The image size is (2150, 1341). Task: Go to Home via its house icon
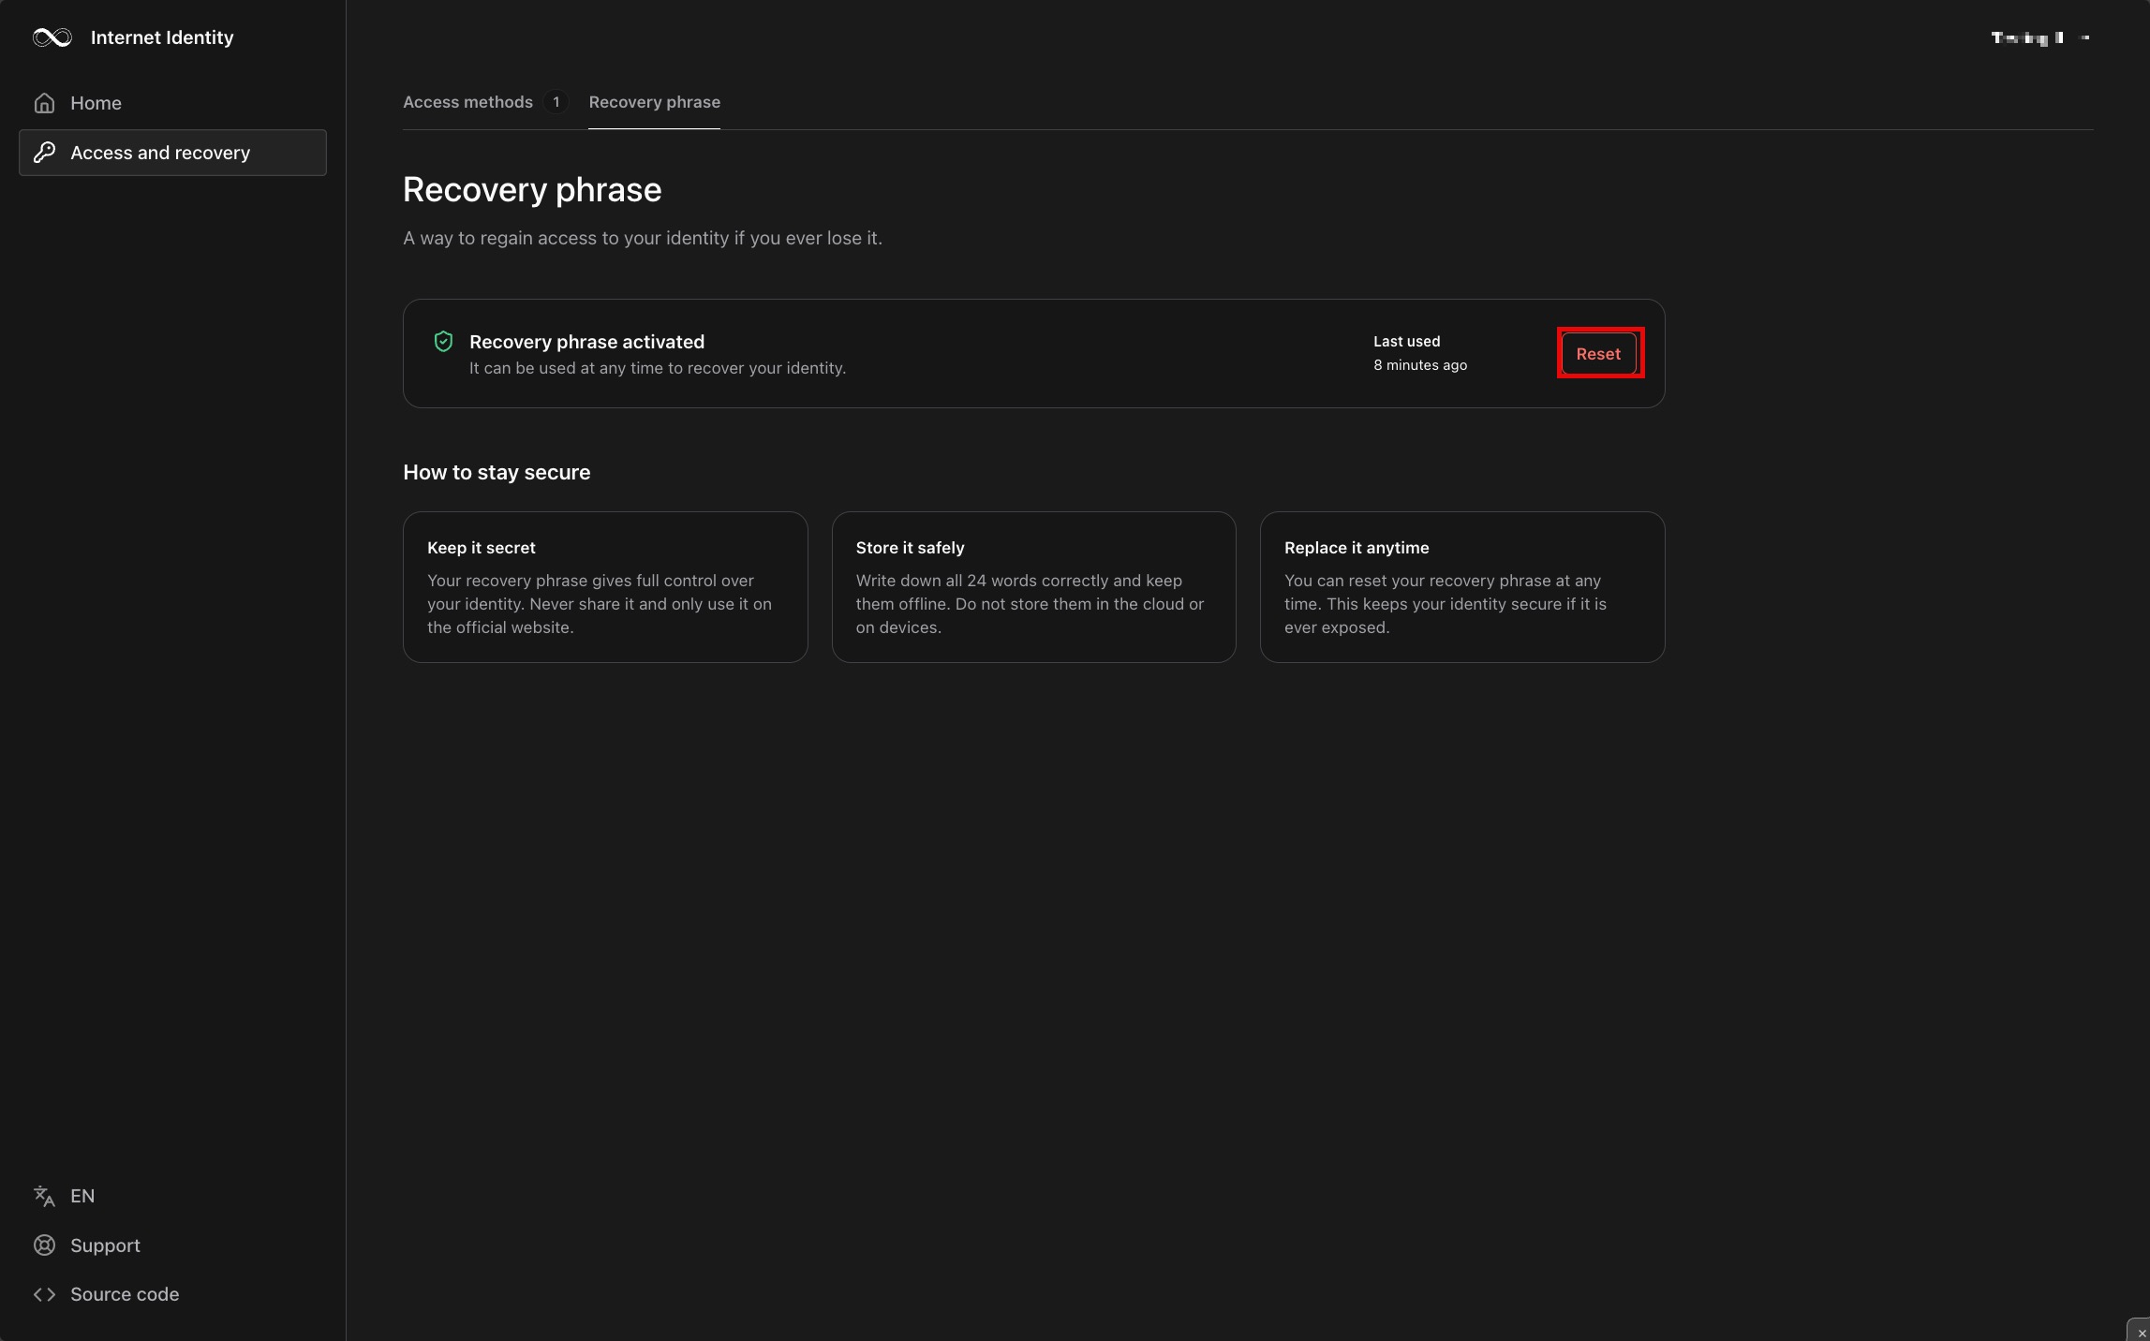pos(44,103)
